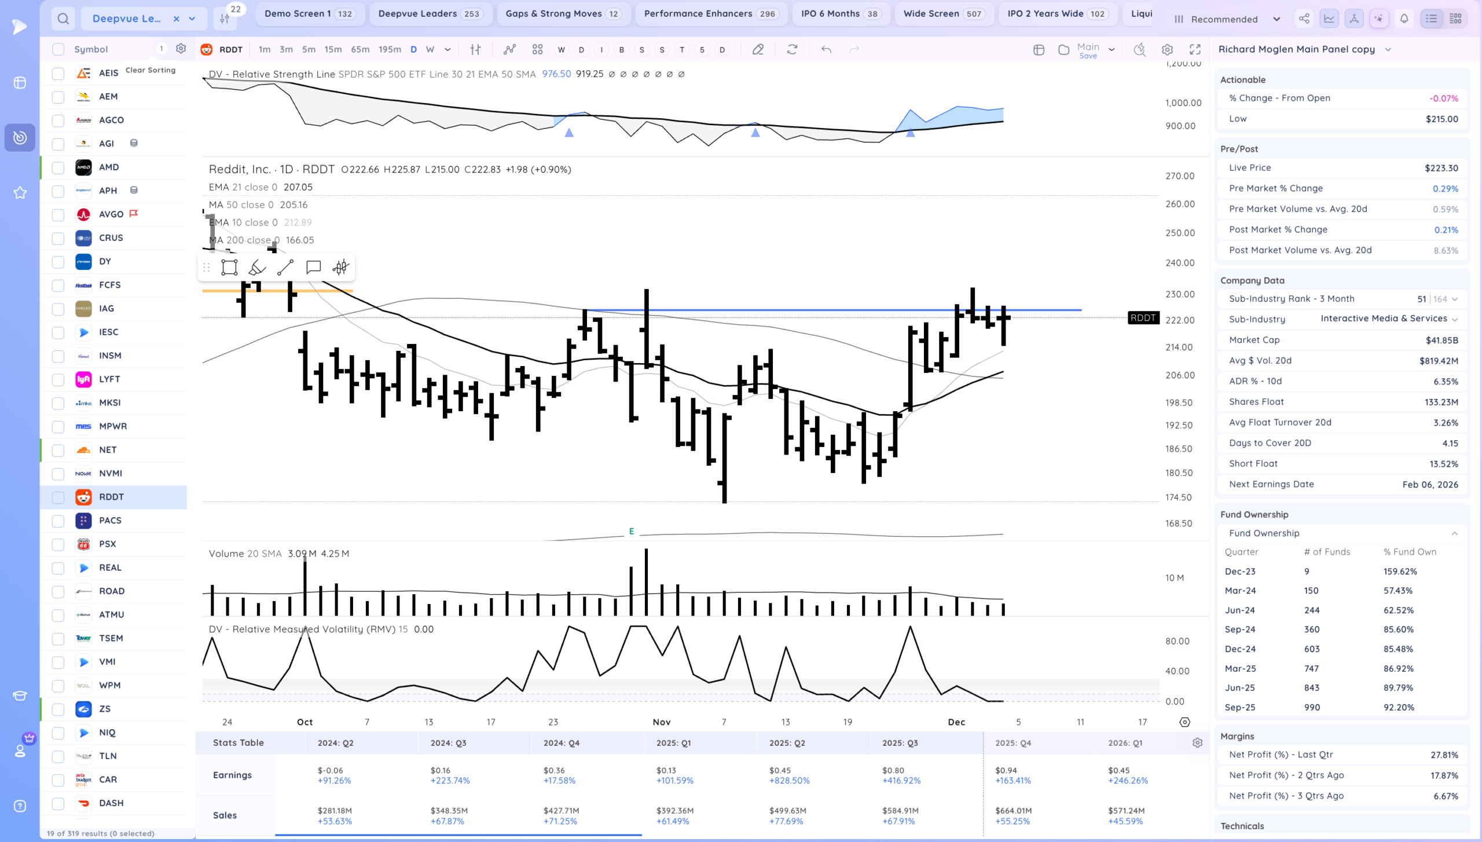Expand the Recommended dropdown

(1276, 19)
